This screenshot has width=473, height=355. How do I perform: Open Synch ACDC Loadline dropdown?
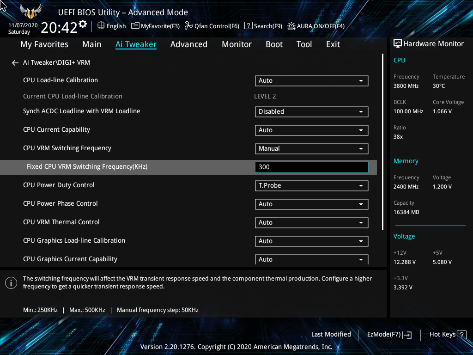(312, 112)
